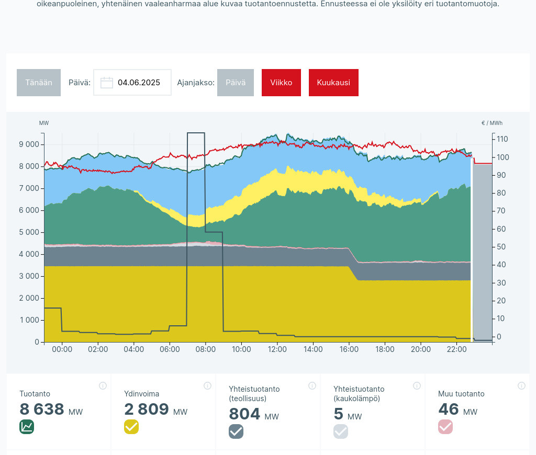
Task: Switch time period to Kuukausi
Action: pos(333,83)
